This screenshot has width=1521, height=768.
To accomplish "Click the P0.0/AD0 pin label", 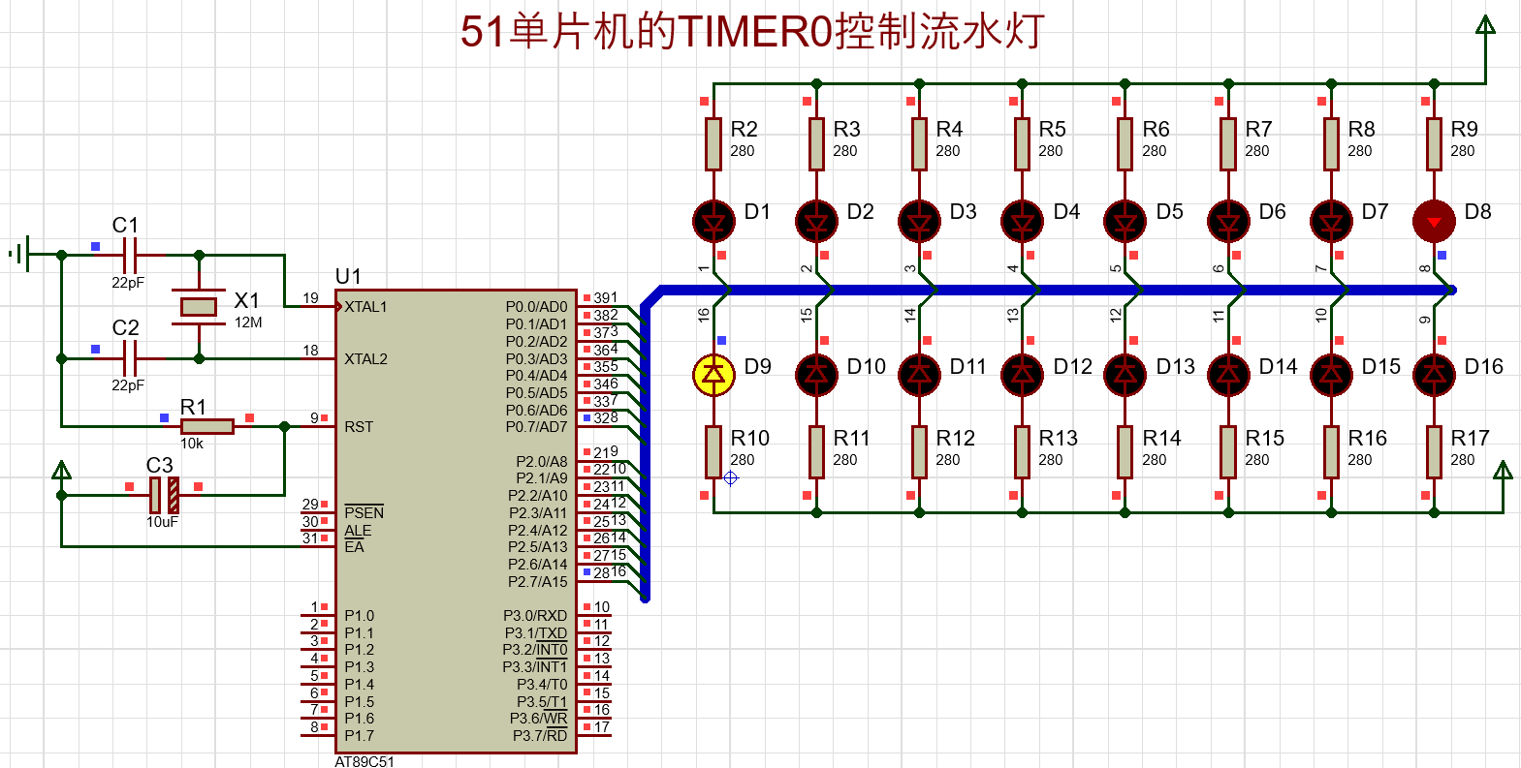I will 536,307.
